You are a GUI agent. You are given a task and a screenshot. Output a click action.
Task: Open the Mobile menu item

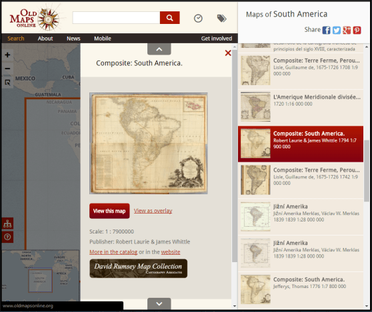tap(103, 39)
